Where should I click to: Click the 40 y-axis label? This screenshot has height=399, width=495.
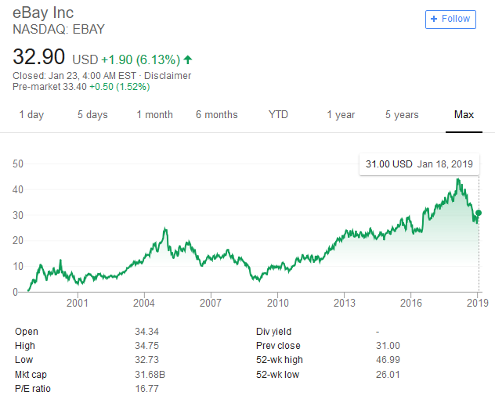click(x=18, y=189)
